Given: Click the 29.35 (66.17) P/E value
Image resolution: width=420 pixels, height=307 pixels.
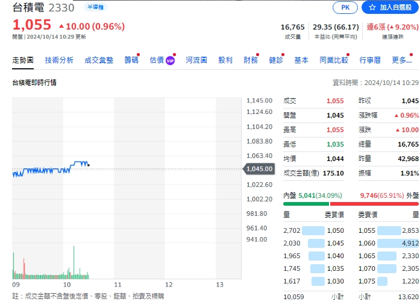Looking at the screenshot, I should pyautogui.click(x=336, y=27).
